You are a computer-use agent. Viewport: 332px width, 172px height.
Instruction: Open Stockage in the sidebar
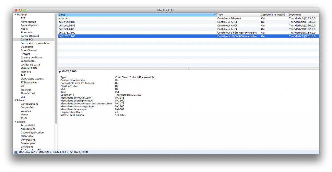click(x=26, y=90)
